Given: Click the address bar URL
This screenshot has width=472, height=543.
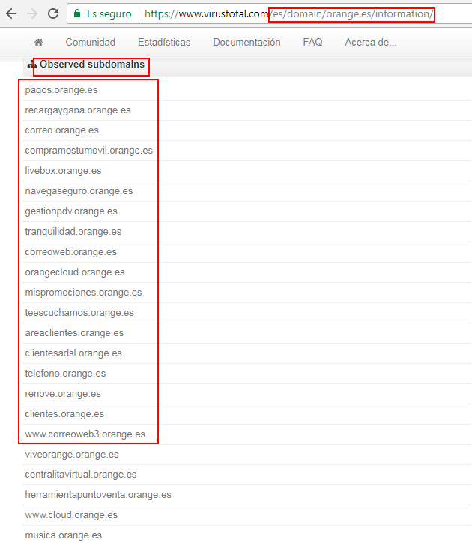Looking at the screenshot, I should coord(288,13).
